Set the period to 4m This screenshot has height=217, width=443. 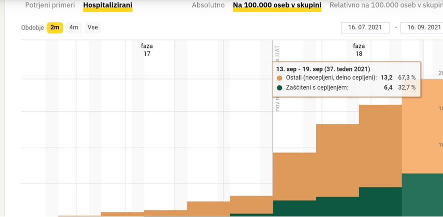pos(74,27)
